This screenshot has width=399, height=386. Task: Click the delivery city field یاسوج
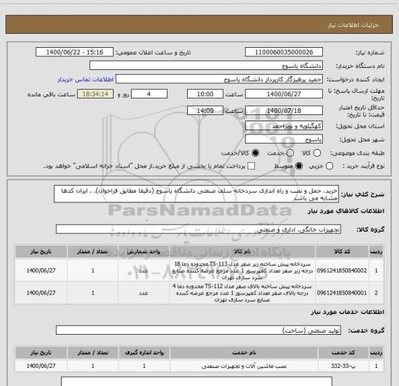tap(284, 139)
